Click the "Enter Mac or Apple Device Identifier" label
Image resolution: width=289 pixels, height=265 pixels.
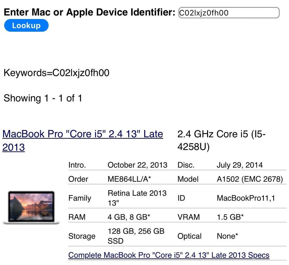pos(89,12)
